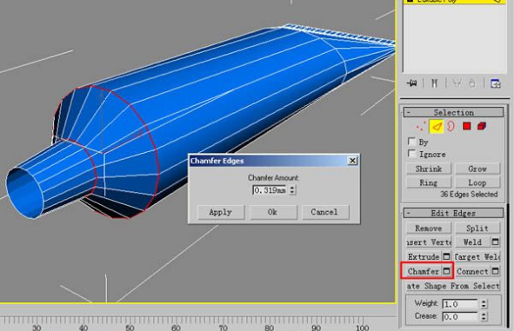Open Configure Modifier Sets icon
This screenshot has height=331, width=514.
click(495, 83)
